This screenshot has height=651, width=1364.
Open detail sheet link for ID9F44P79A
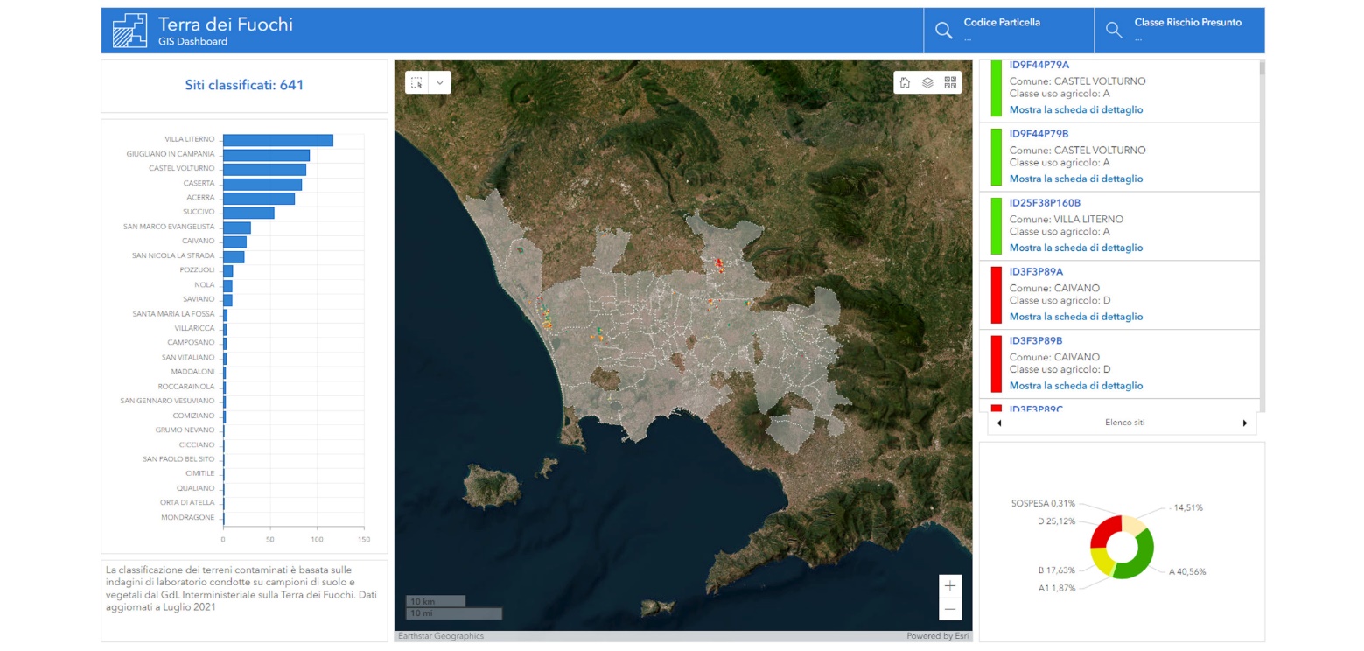[x=1075, y=110]
